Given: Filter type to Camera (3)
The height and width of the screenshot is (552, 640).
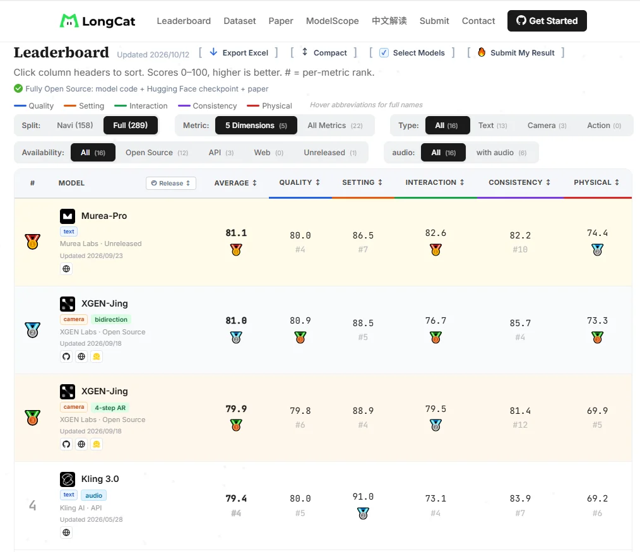Looking at the screenshot, I should click(547, 126).
